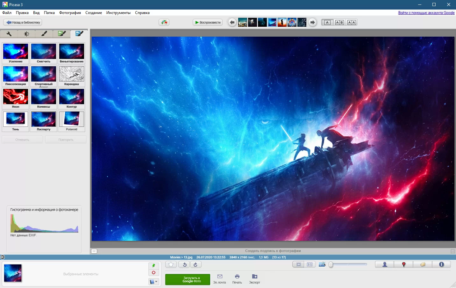Open the Создание menu
The height and width of the screenshot is (288, 456).
(94, 13)
